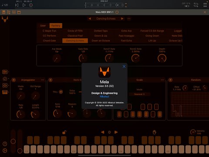
Task: Click the Depth macro knob
Action: tap(162, 58)
